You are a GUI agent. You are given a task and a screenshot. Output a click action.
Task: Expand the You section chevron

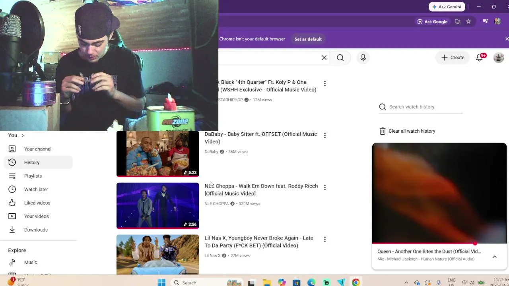click(23, 135)
